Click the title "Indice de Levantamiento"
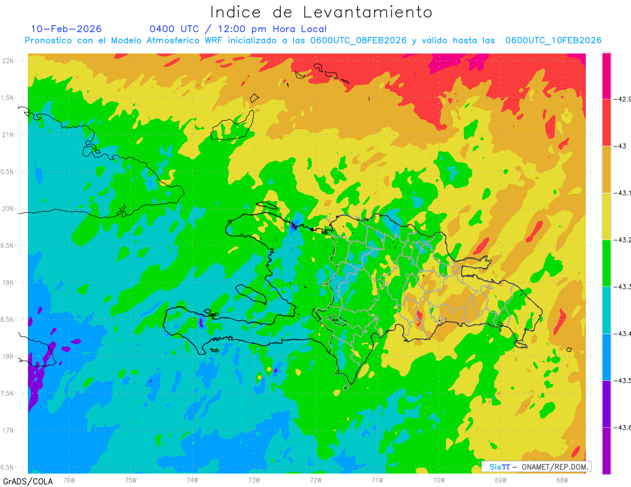This screenshot has height=487, width=631. pyautogui.click(x=321, y=12)
